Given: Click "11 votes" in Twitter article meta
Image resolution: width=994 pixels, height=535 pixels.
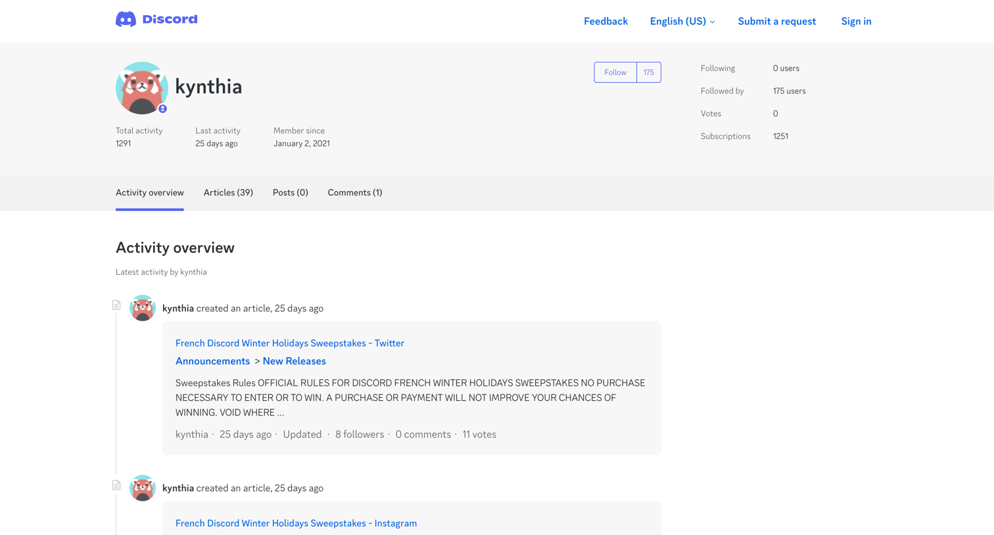Looking at the screenshot, I should [479, 434].
